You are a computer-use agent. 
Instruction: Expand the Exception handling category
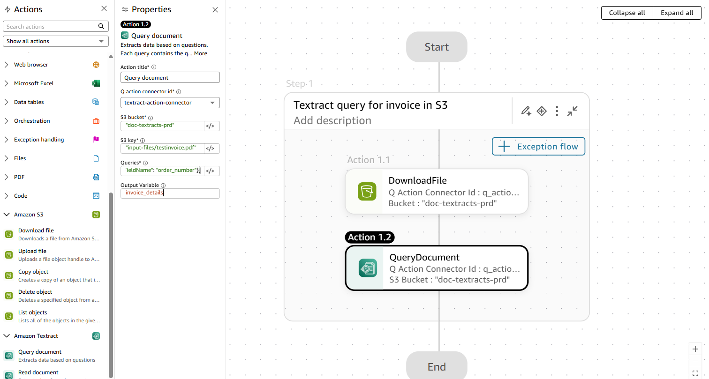click(6, 140)
